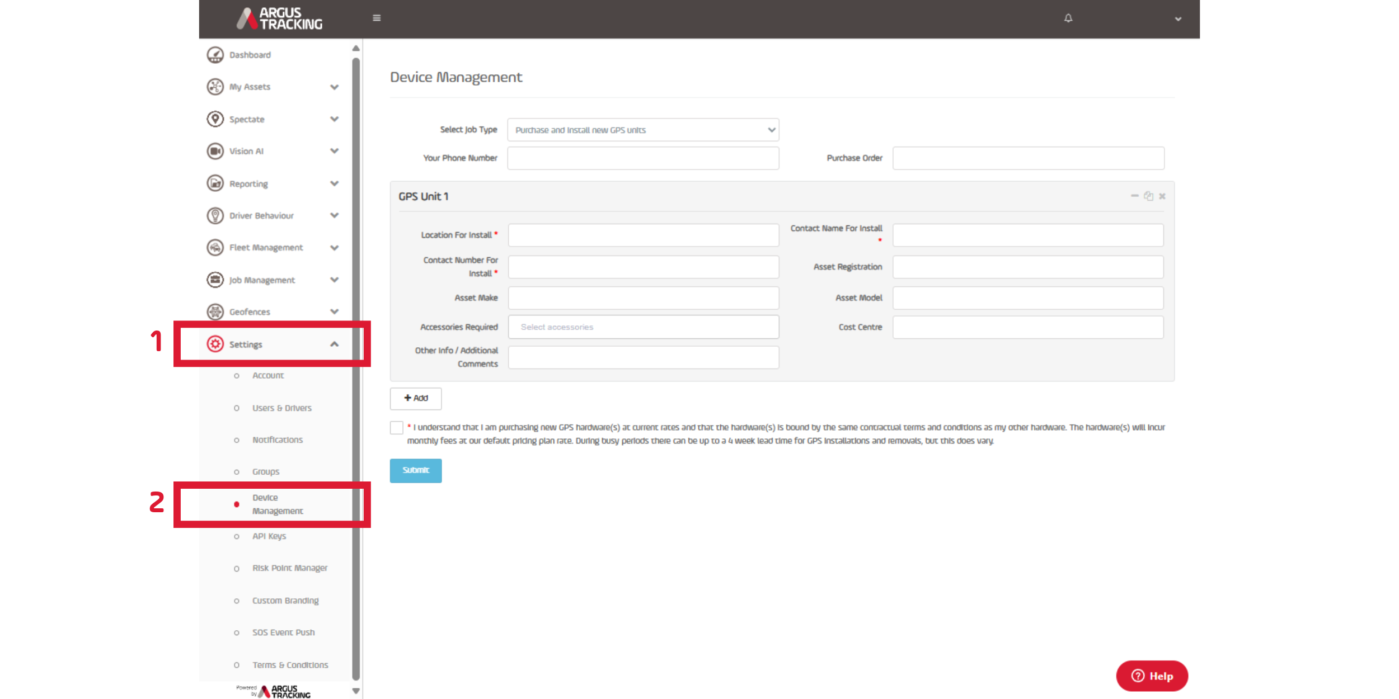1399x699 pixels.
Task: Click the Dashboard gauge icon
Action: click(x=215, y=55)
